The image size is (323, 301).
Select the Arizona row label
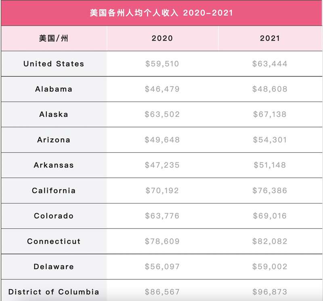click(54, 140)
